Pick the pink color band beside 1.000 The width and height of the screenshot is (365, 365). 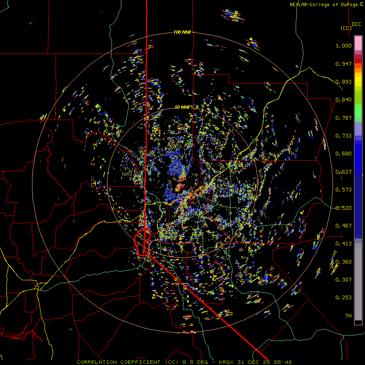tap(358, 43)
